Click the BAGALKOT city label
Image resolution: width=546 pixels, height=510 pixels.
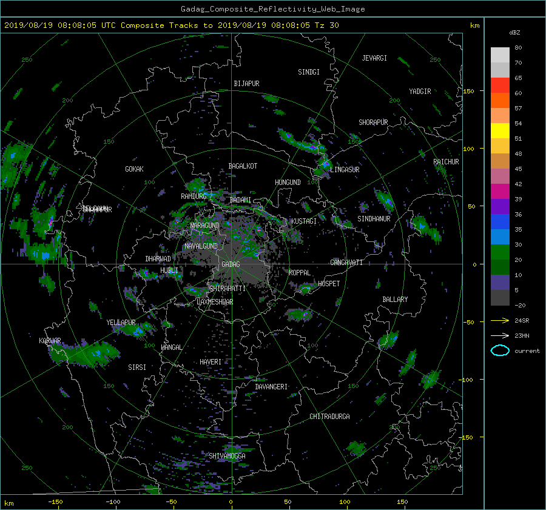243,166
